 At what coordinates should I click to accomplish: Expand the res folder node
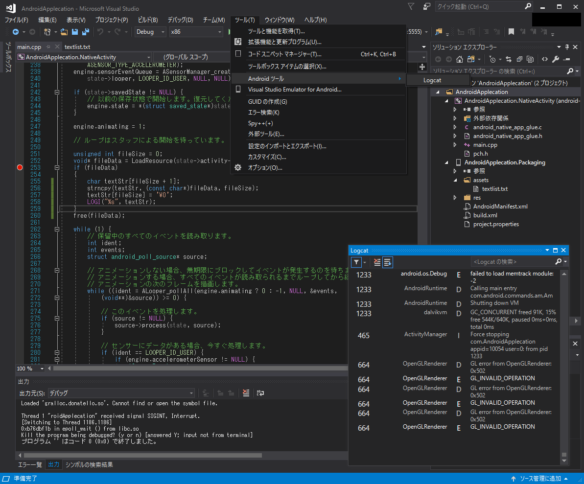tap(455, 198)
